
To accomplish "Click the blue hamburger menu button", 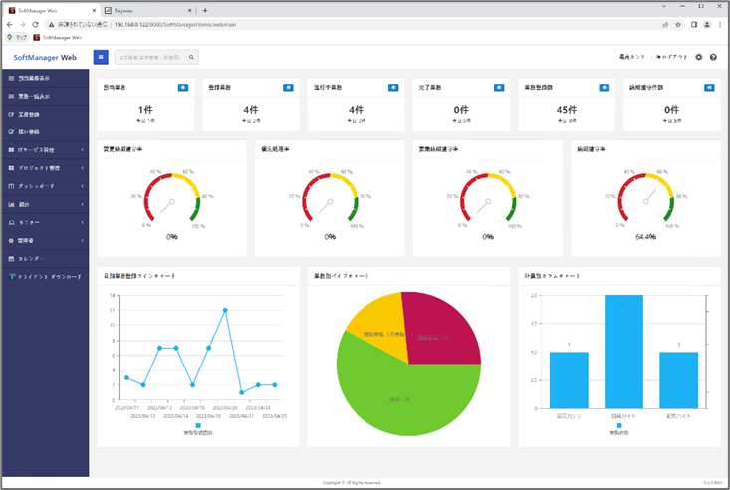I will pyautogui.click(x=101, y=57).
